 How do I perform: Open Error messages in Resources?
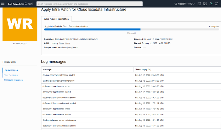coord(11,75)
